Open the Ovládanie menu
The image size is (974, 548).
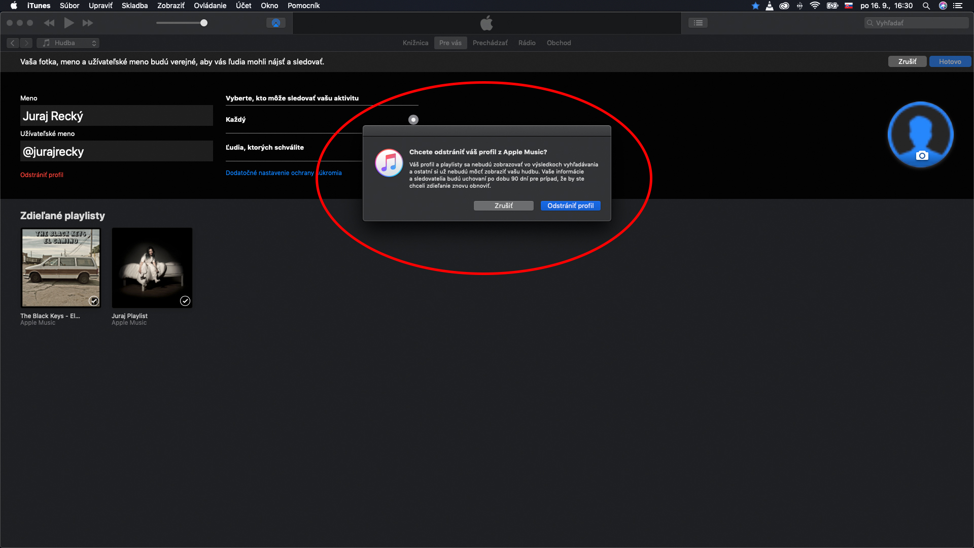210,6
